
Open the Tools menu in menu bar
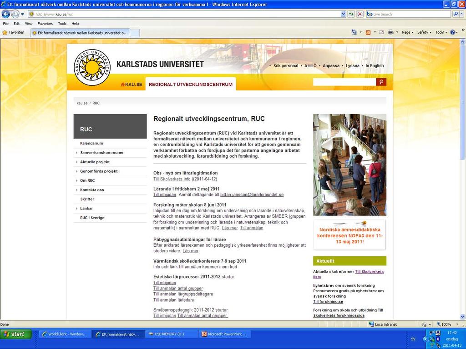tap(62, 24)
